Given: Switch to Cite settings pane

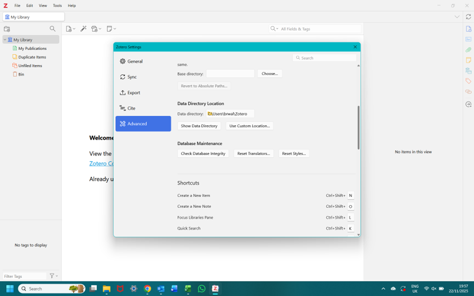Looking at the screenshot, I should point(143,108).
